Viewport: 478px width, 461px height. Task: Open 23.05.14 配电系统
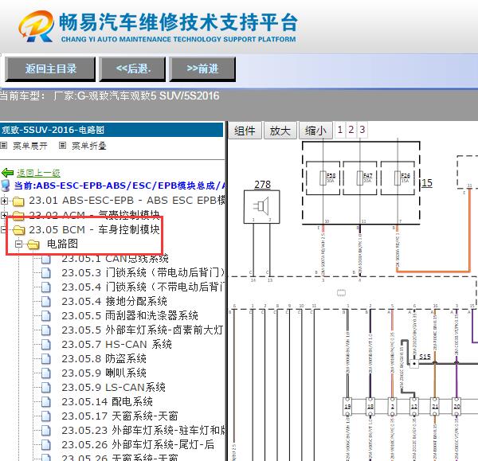pos(107,401)
